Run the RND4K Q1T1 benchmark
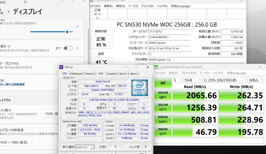The height and width of the screenshot is (154, 266). [163, 132]
